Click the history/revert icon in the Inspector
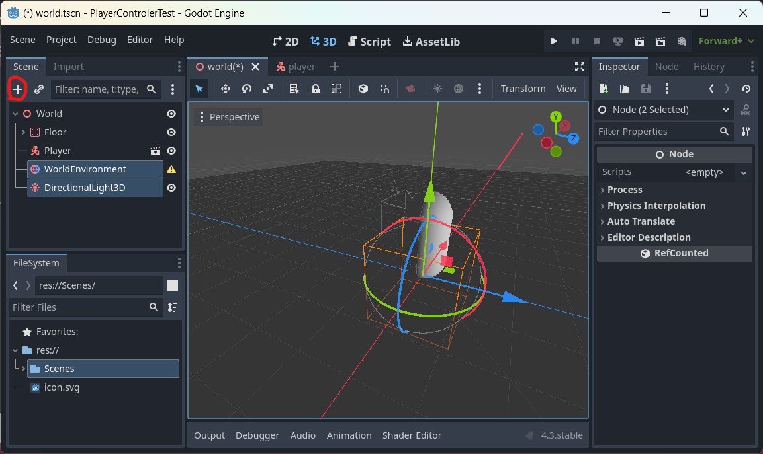The image size is (763, 454). 746,88
